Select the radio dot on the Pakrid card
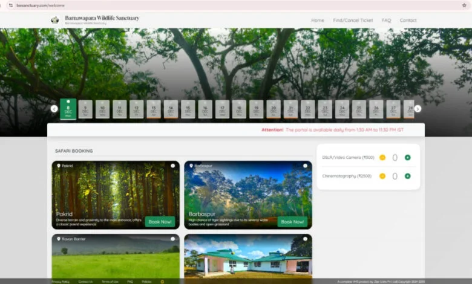Screen dimensions: 472x284 click(172, 166)
